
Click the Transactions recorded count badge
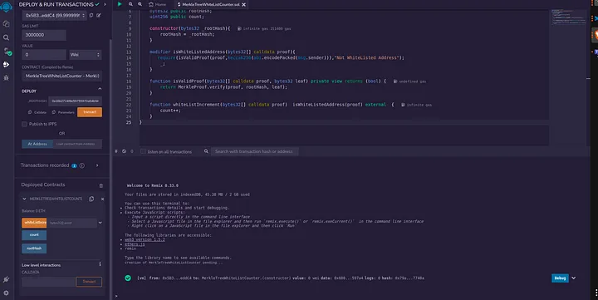75,165
